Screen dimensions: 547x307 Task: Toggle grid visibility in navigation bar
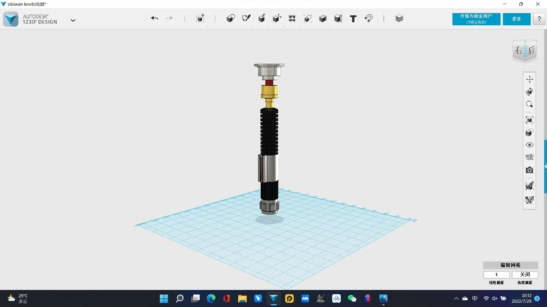[530, 157]
